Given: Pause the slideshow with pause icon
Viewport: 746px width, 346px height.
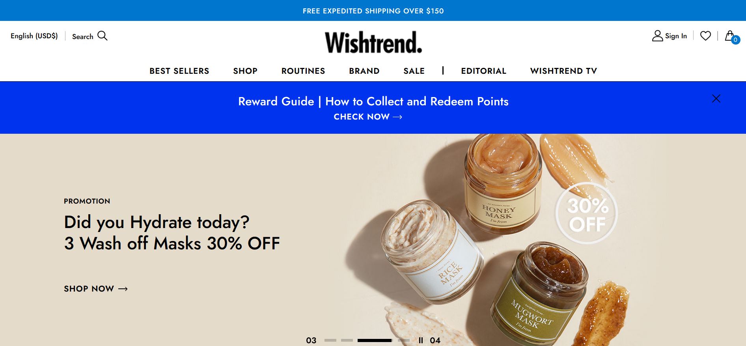Looking at the screenshot, I should click(x=421, y=340).
